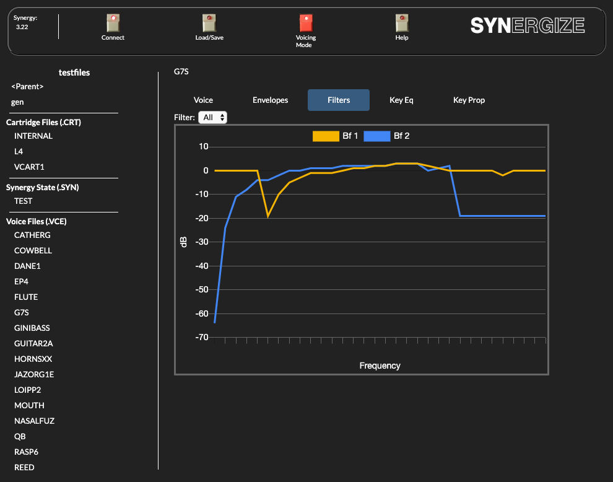The height and width of the screenshot is (482, 613).
Task: Click the Help switch icon
Action: click(402, 23)
